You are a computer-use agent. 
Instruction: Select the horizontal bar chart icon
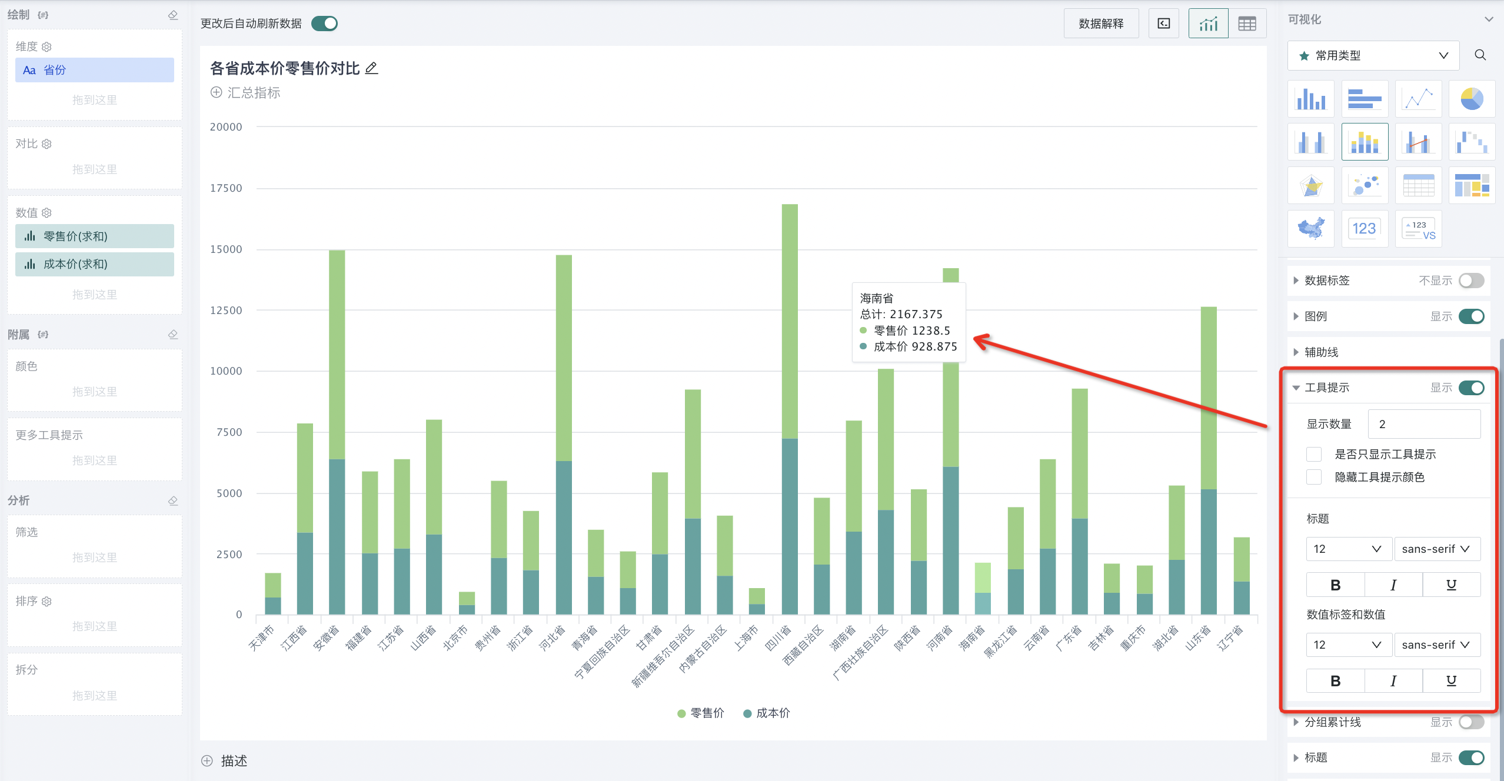pos(1365,99)
